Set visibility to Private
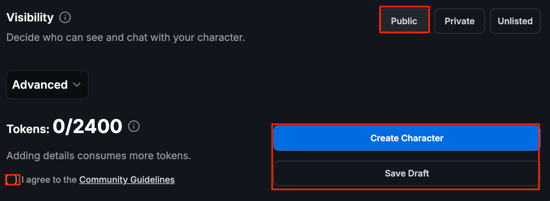The width and height of the screenshot is (550, 201). tap(459, 21)
